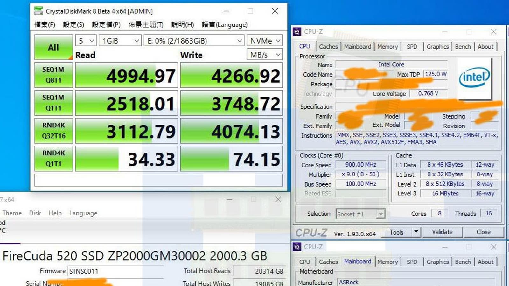Select the 4074.13 write result
Image resolution: width=509 pixels, height=286 pixels.
pyautogui.click(x=231, y=131)
